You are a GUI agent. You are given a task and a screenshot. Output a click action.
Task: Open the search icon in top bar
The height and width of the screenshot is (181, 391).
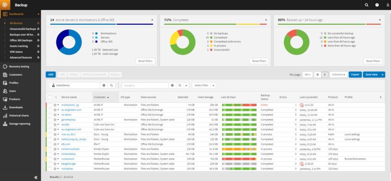click(366, 5)
